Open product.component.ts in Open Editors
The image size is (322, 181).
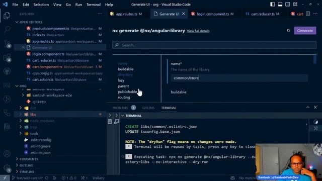[x=51, y=29]
